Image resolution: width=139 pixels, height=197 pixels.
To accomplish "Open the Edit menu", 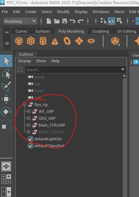I will click(x=17, y=12).
